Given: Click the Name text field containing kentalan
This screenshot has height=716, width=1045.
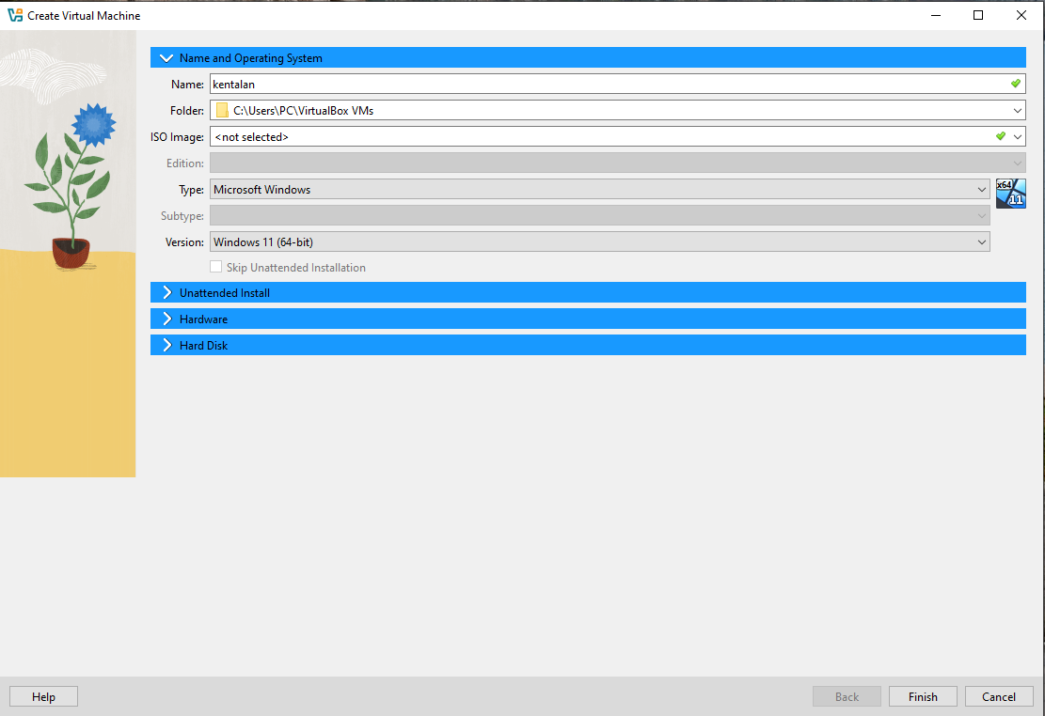Looking at the screenshot, I should pyautogui.click(x=602, y=85).
